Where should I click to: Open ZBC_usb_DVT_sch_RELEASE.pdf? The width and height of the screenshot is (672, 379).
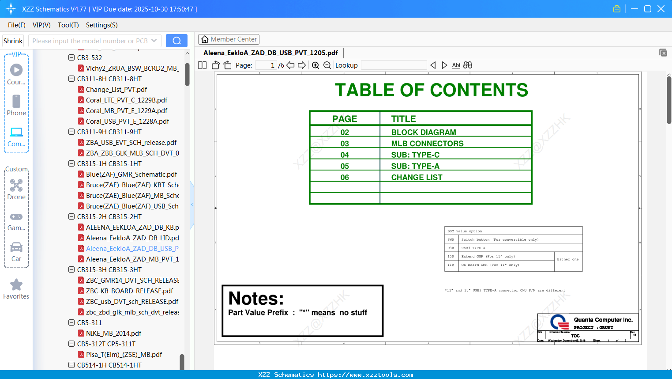point(128,301)
